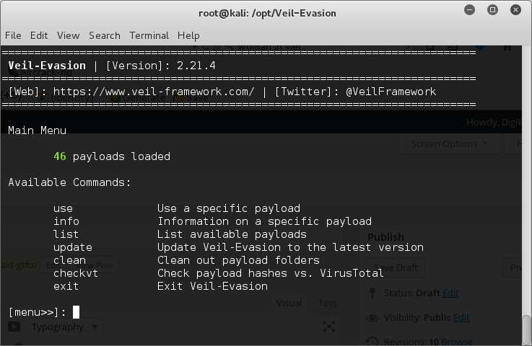The image size is (532, 346).
Task: Minimize the terminal window
Action: coord(470,10)
